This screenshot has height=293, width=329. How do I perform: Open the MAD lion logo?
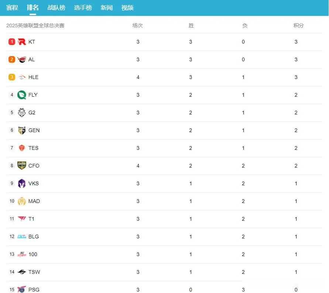pos(22,201)
